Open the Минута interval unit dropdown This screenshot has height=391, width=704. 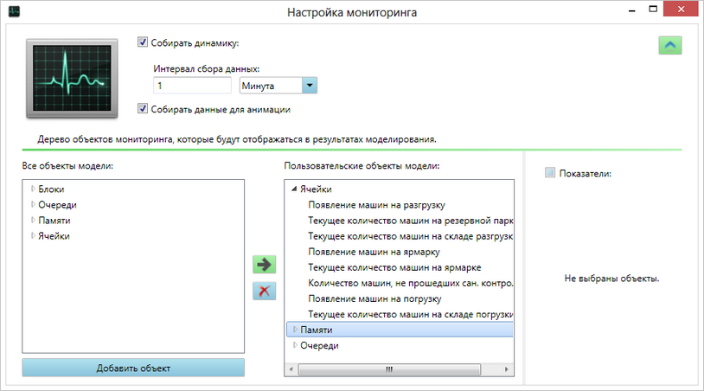point(310,86)
